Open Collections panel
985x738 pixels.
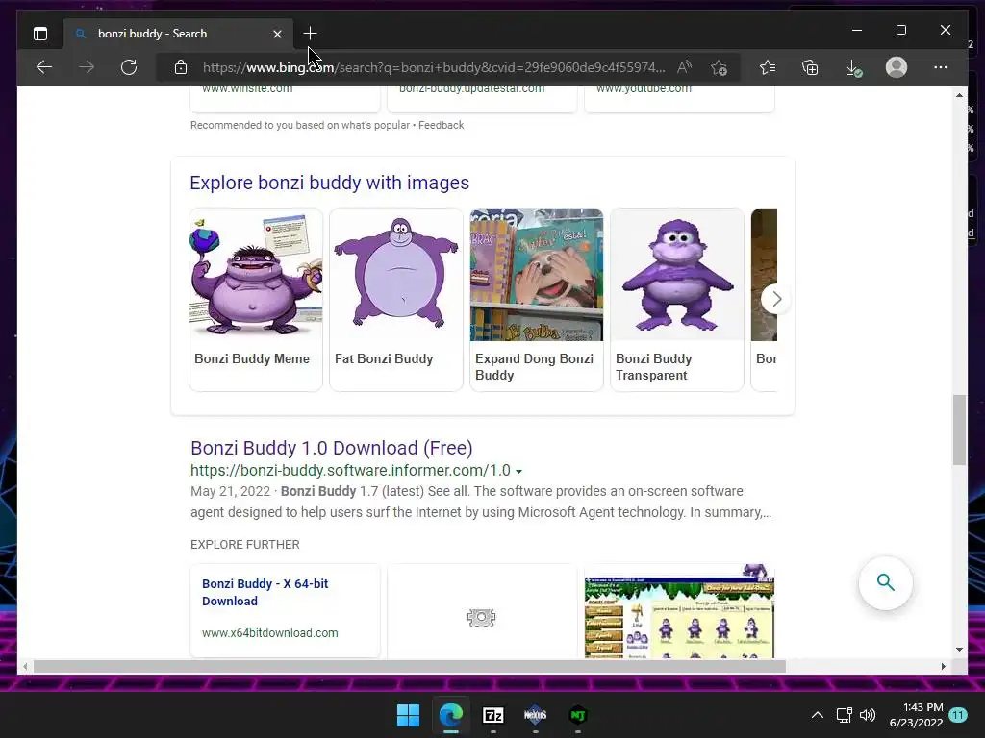point(810,67)
